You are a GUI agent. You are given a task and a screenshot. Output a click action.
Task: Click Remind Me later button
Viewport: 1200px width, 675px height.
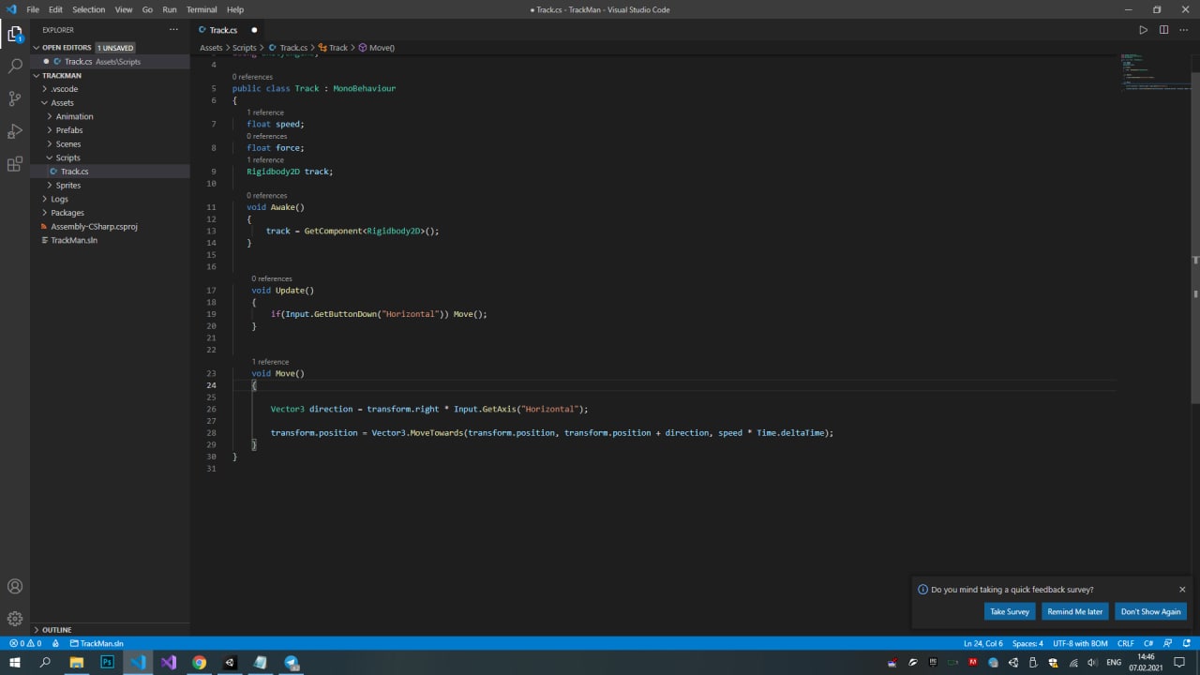[1075, 611]
